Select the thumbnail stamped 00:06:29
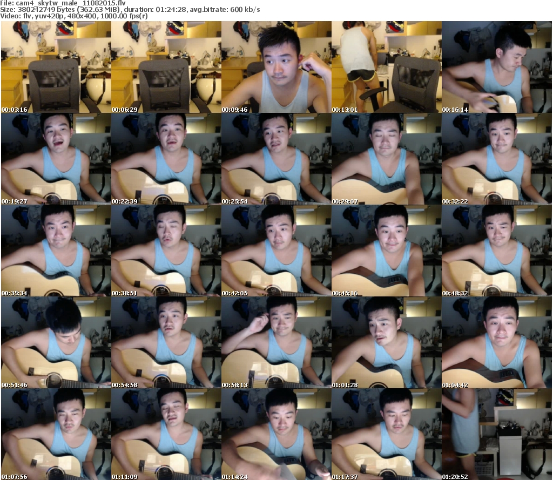Screen dimensions: 553x480 click(x=166, y=67)
